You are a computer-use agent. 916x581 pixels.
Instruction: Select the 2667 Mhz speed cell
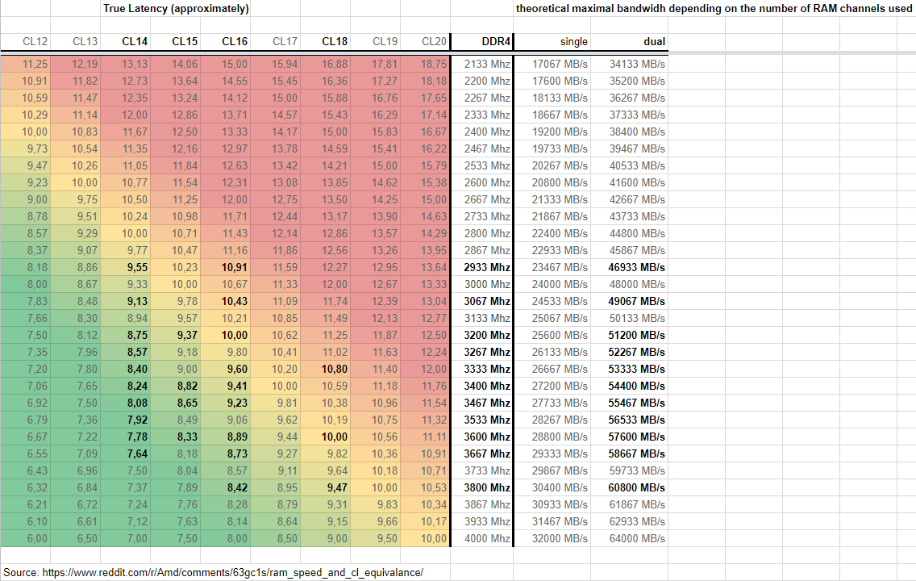[x=482, y=199]
